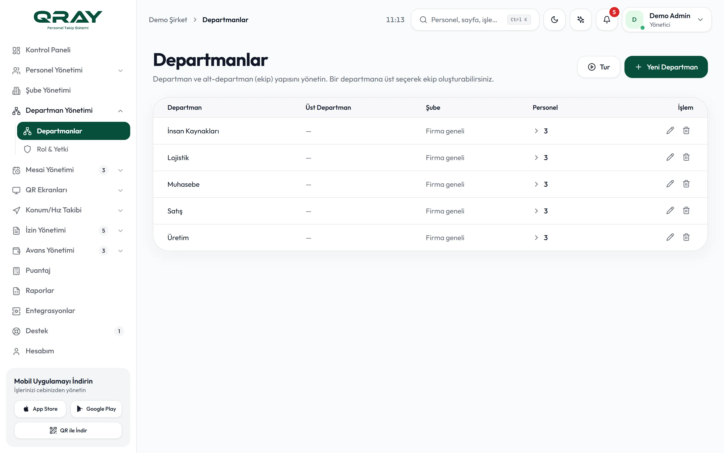Image resolution: width=724 pixels, height=453 pixels.
Task: Open the Raporlar page
Action: coord(68,291)
